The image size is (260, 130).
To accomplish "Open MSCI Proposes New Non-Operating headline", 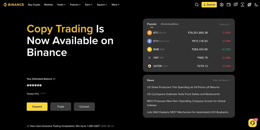I will tap(186, 103).
